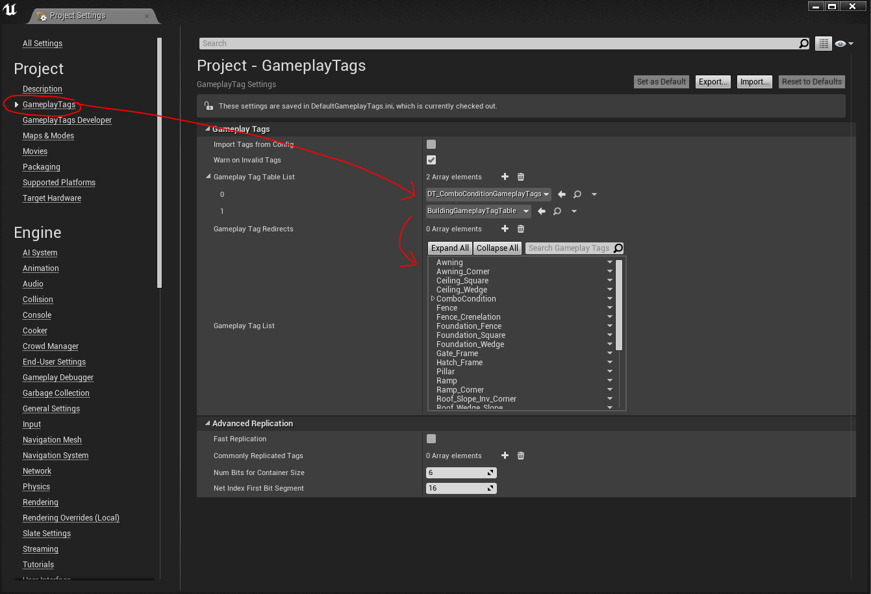Screen dimensions: 871x594
Task: Focus the Search Gameplay Tags field
Action: point(569,248)
